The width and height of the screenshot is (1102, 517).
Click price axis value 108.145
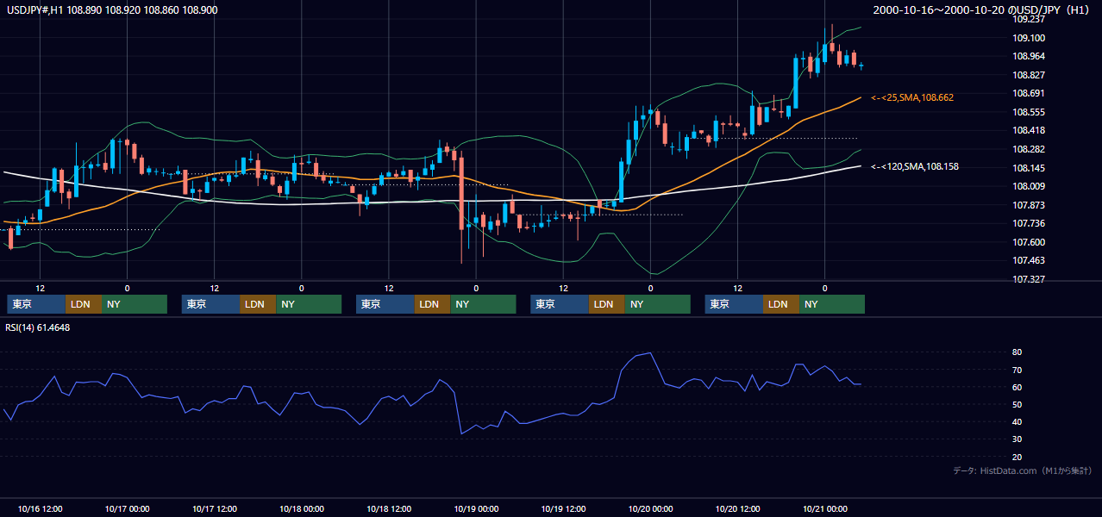tap(1030, 168)
